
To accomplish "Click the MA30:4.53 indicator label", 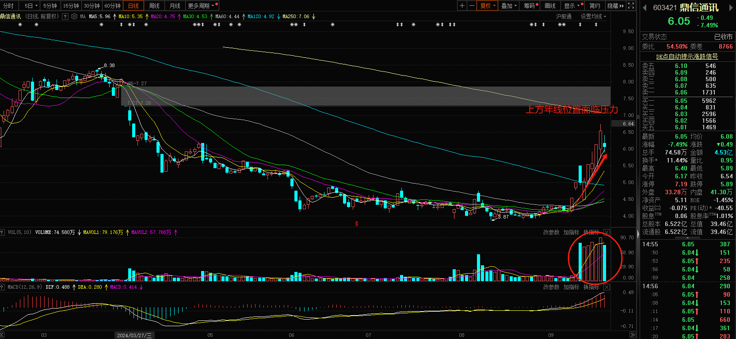I will point(195,16).
